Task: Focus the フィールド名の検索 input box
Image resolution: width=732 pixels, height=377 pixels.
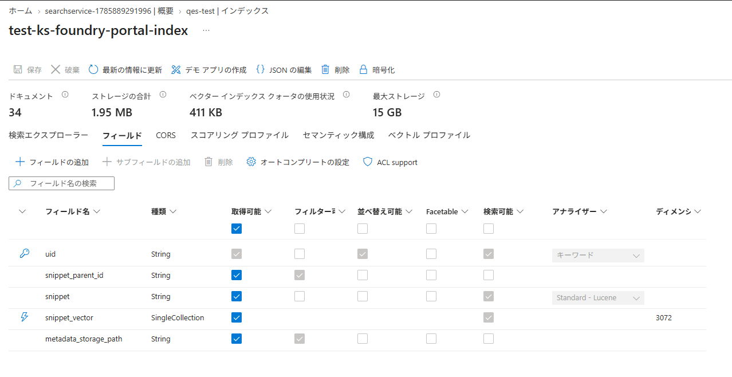Action: click(x=62, y=183)
